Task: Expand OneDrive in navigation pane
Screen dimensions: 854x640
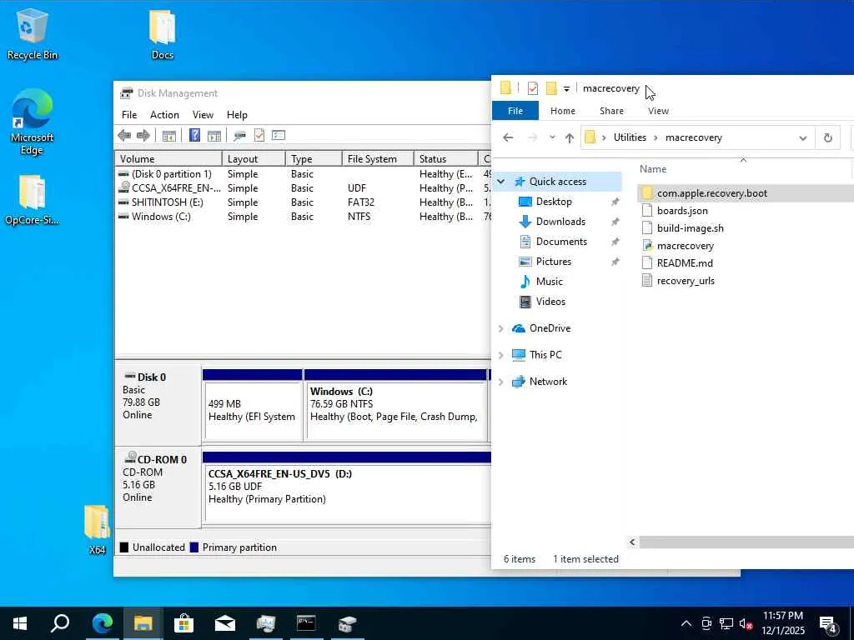Action: (x=500, y=328)
